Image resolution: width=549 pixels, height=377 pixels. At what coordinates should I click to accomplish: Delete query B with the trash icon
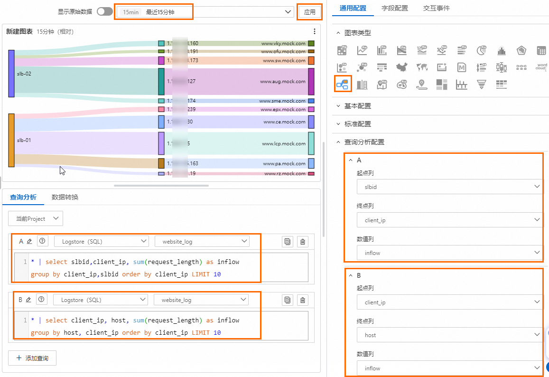[x=303, y=300]
